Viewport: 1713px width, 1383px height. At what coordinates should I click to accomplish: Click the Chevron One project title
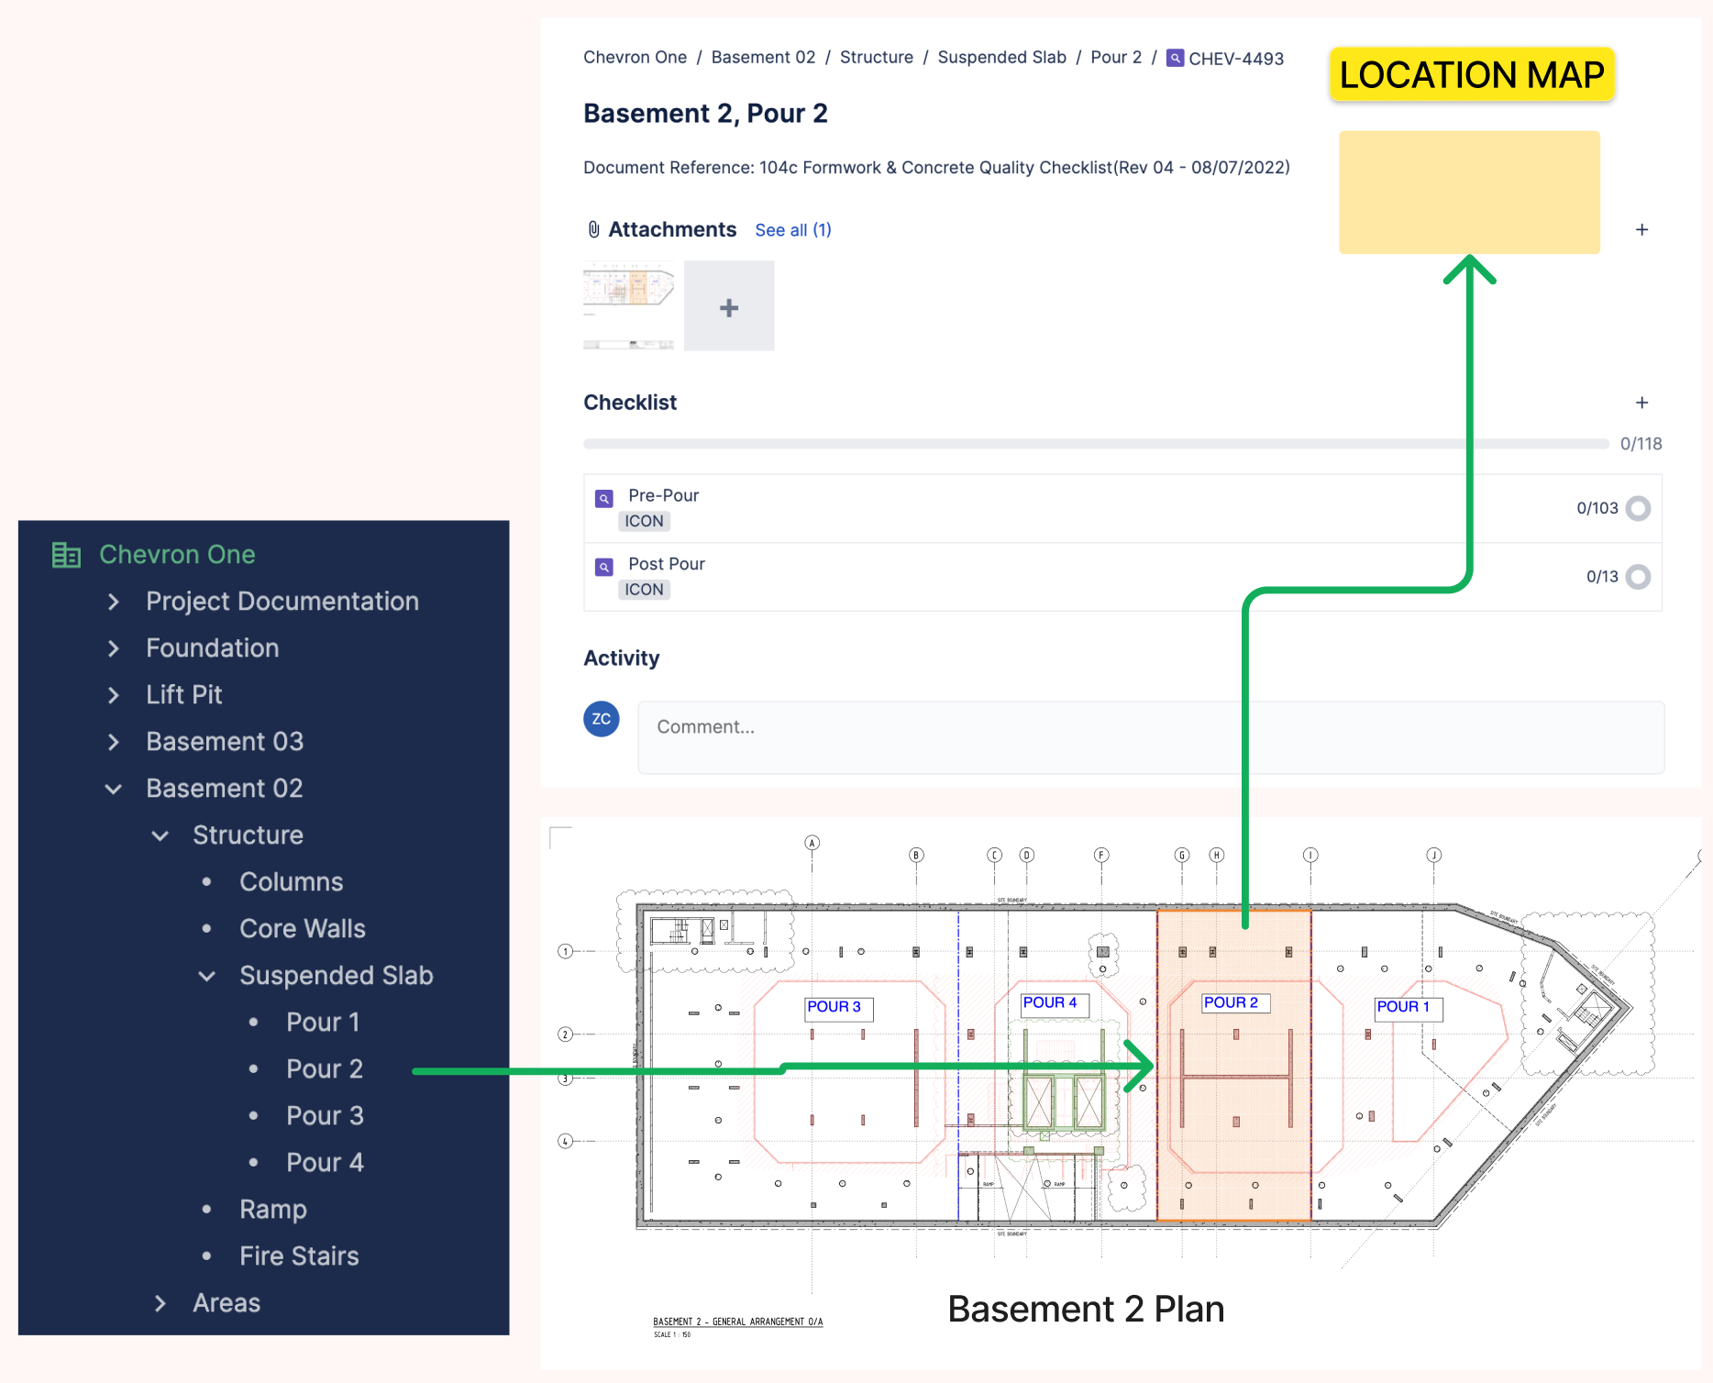[177, 555]
